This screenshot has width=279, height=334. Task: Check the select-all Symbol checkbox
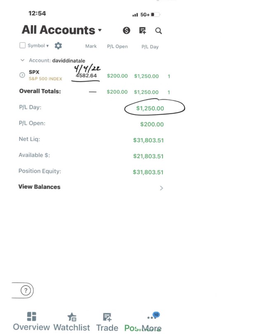tap(22, 45)
